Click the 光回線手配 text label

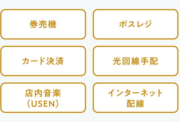[x=135, y=61]
